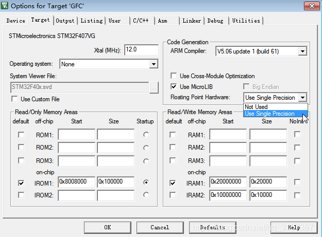Click the IRAM1 Start address field
The image size is (322, 237).
click(x=228, y=182)
